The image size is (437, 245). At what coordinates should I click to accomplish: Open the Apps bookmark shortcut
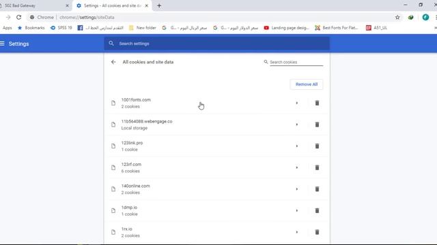8,28
